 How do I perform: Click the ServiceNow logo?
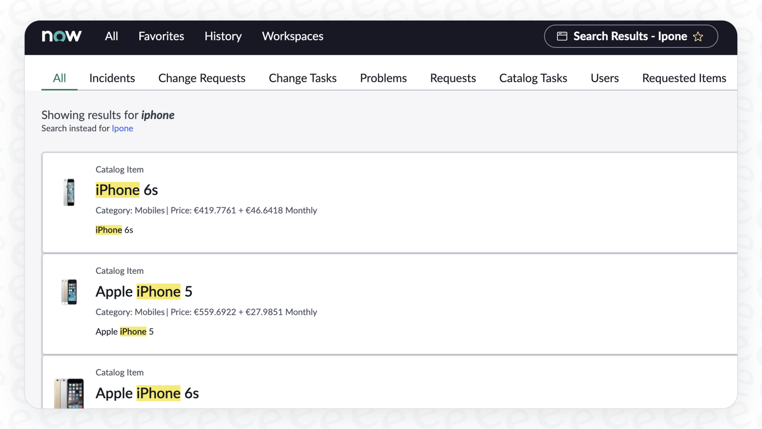coord(61,36)
